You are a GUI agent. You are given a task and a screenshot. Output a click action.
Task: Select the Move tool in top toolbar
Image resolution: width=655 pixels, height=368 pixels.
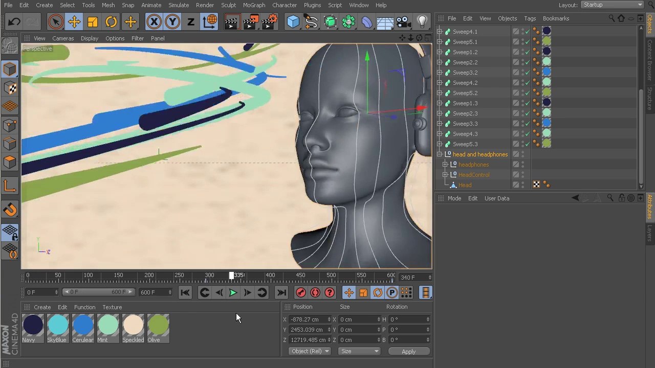74,22
